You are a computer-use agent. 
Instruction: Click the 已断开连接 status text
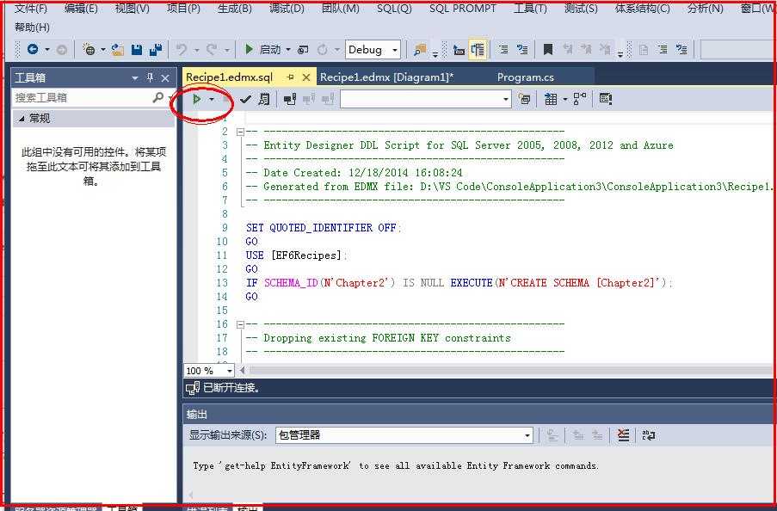point(231,388)
